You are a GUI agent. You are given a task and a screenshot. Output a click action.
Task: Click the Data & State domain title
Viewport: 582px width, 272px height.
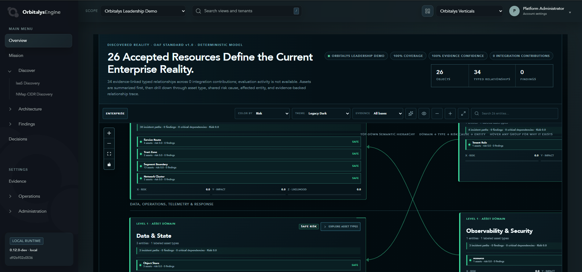(154, 236)
